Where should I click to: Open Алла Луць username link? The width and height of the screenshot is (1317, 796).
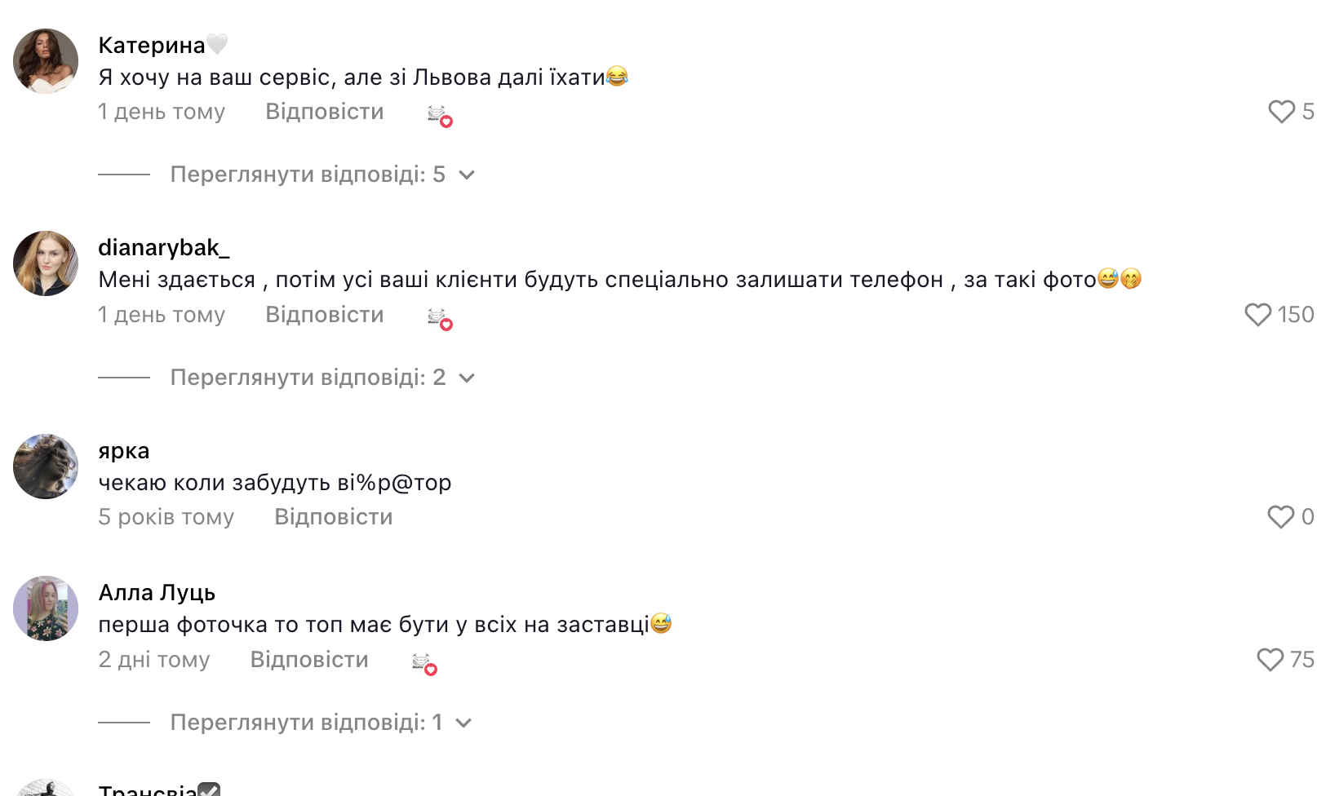point(157,593)
